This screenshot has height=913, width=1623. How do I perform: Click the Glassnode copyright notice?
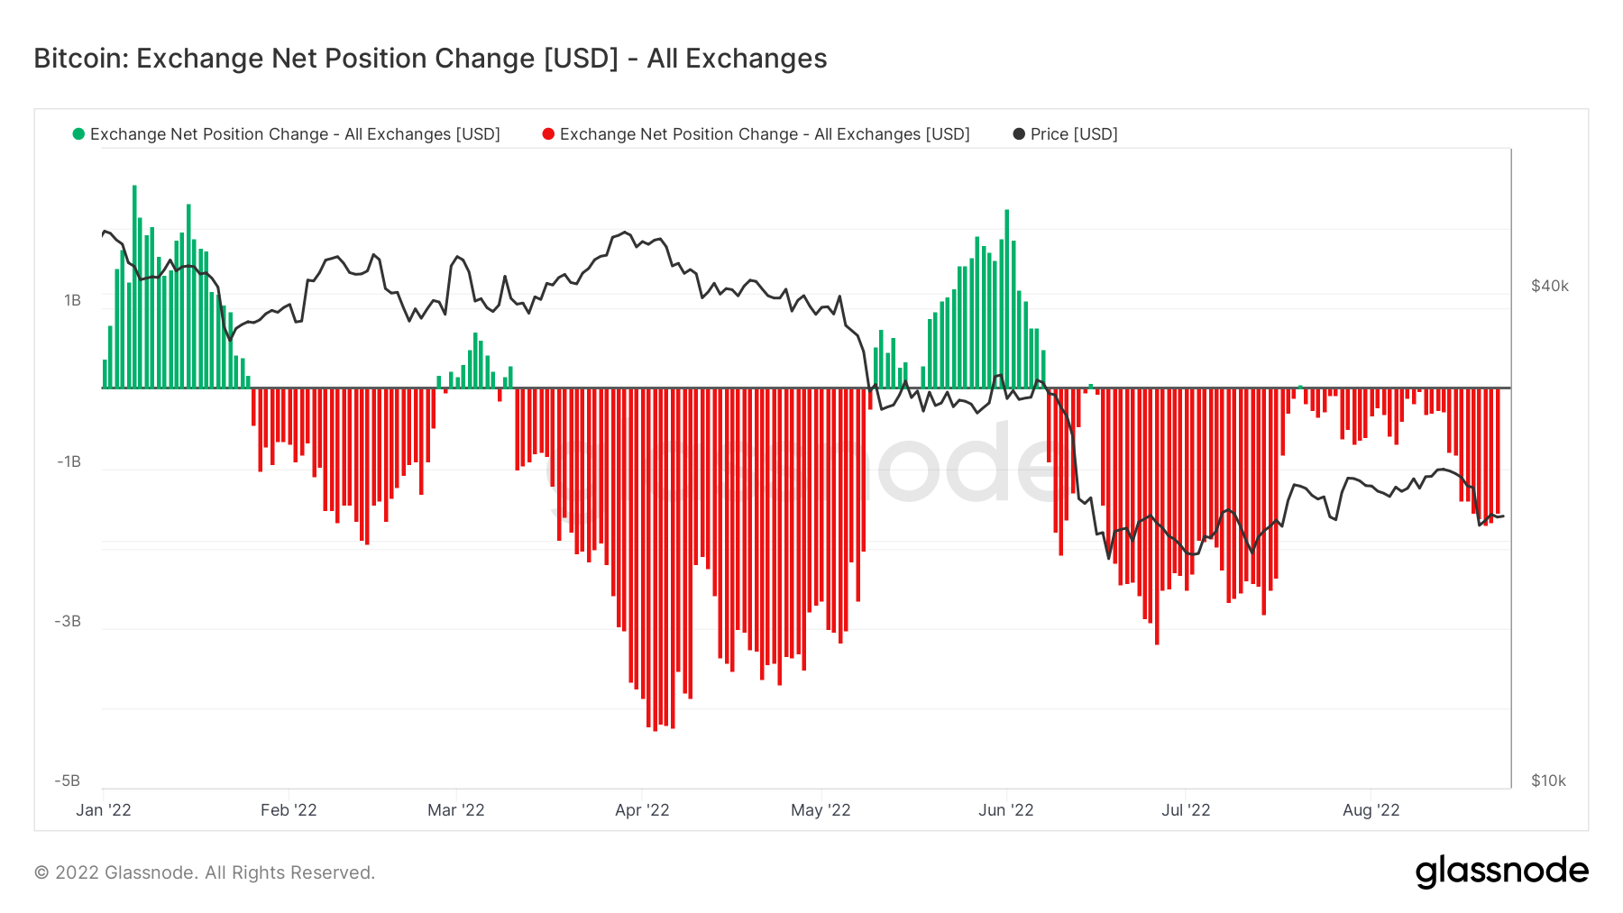205,872
